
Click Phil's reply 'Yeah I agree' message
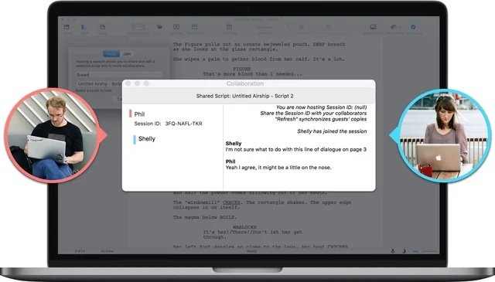point(278,168)
